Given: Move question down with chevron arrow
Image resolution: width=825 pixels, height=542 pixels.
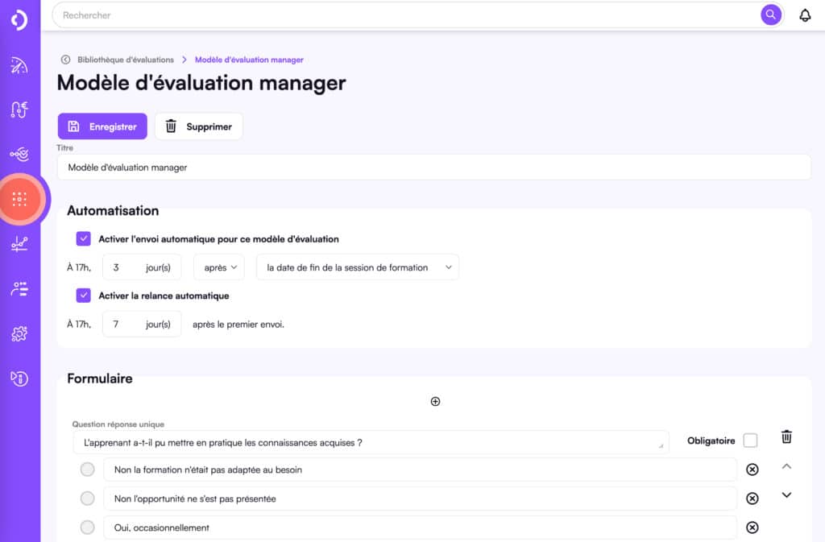Looking at the screenshot, I should [x=786, y=494].
